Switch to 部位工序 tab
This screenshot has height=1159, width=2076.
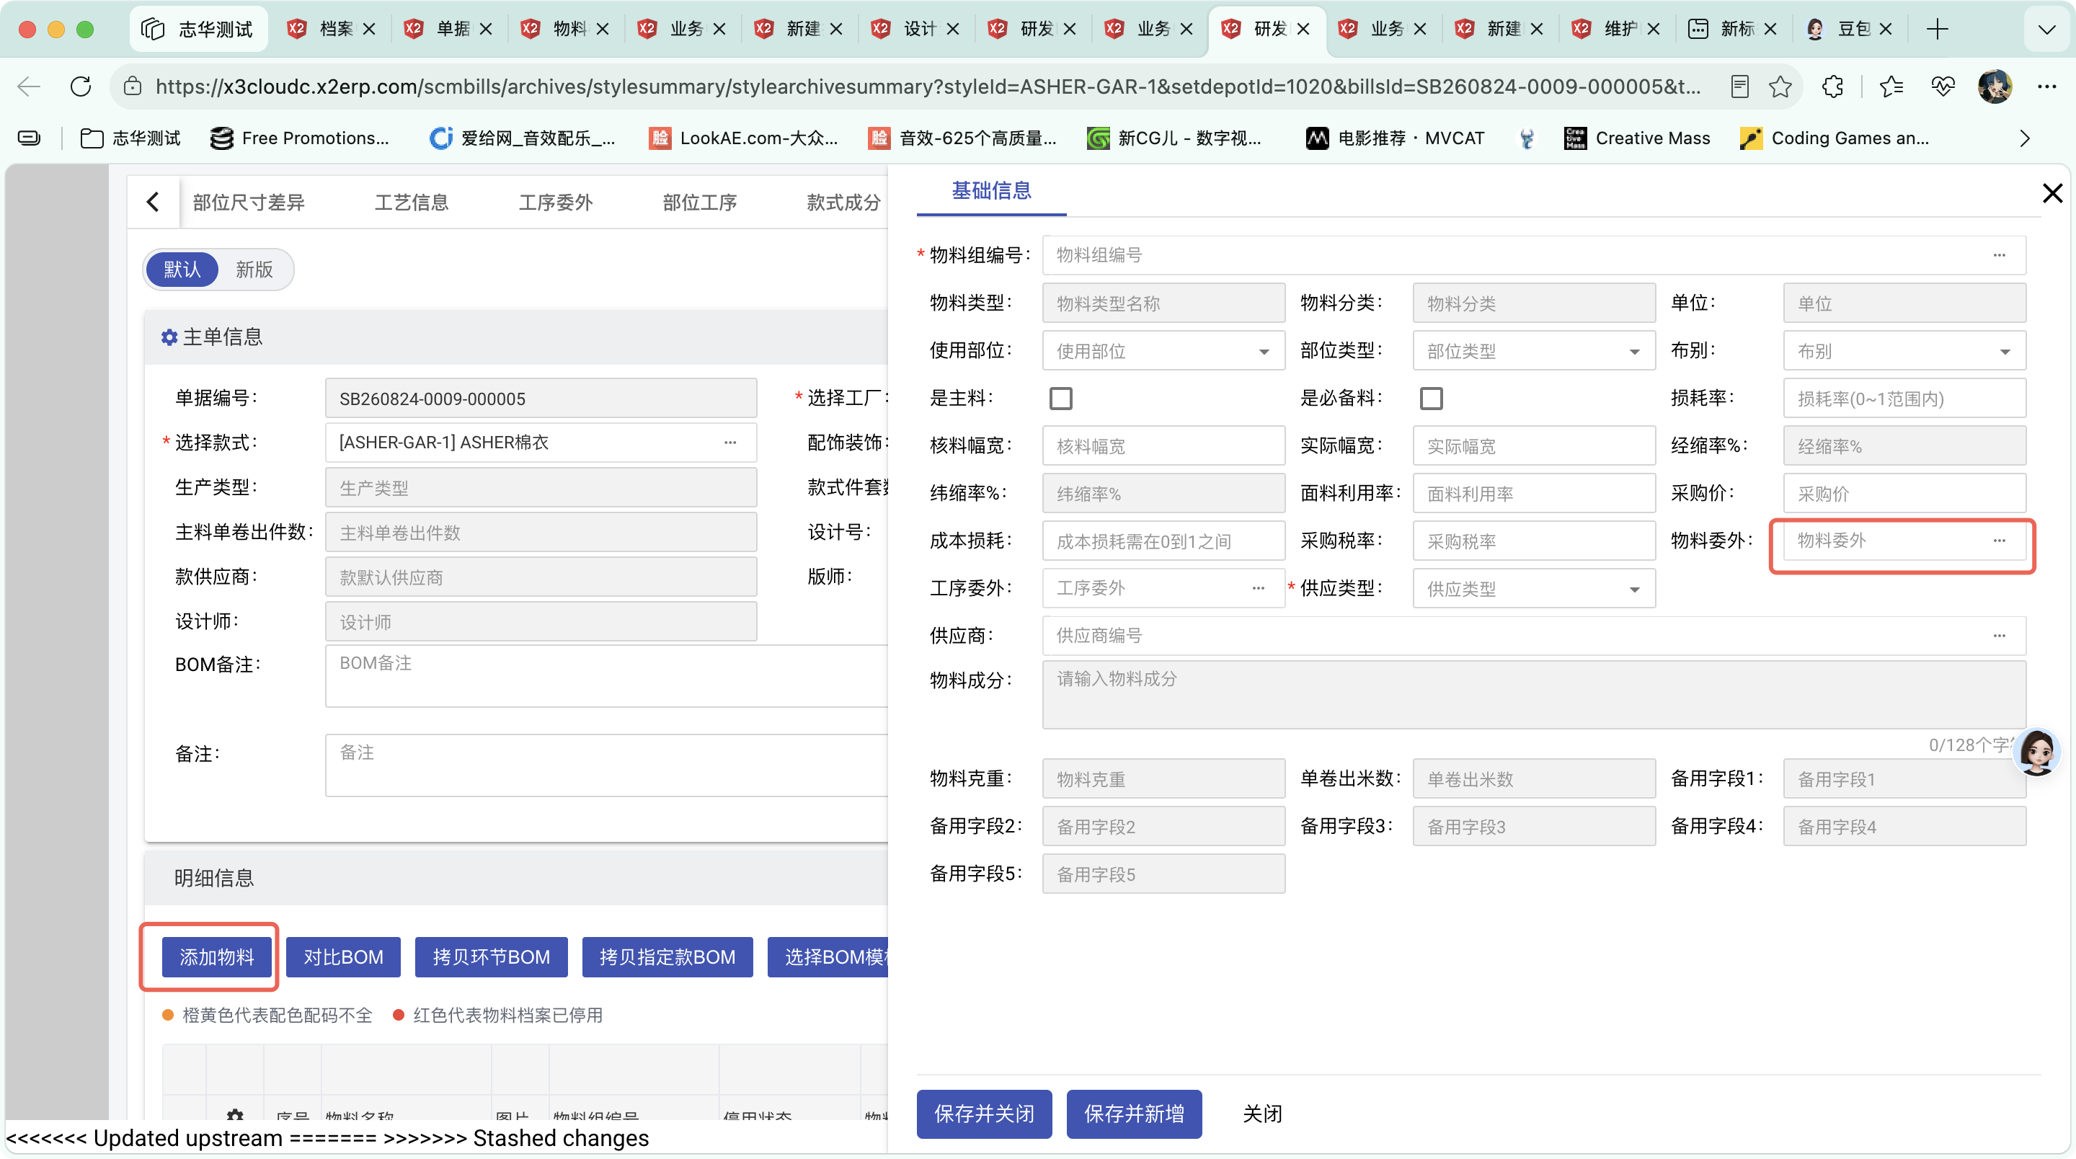click(699, 203)
